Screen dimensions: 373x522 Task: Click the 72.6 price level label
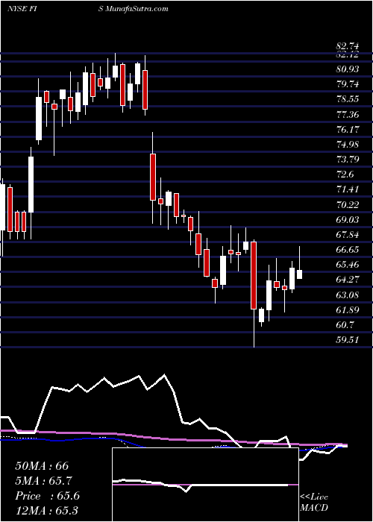[x=345, y=174]
